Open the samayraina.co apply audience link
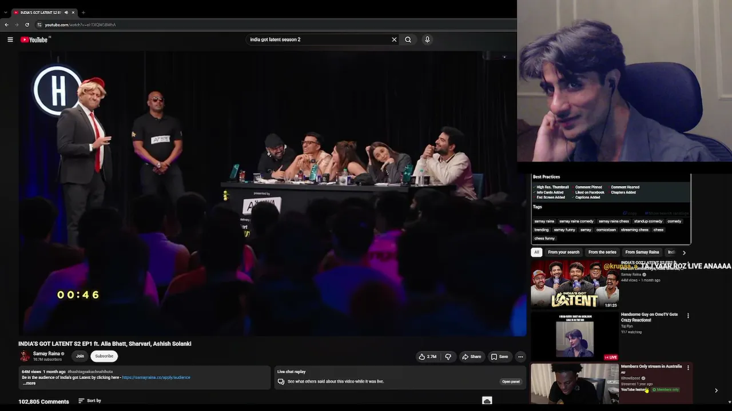Image resolution: width=732 pixels, height=411 pixels. tap(156, 377)
